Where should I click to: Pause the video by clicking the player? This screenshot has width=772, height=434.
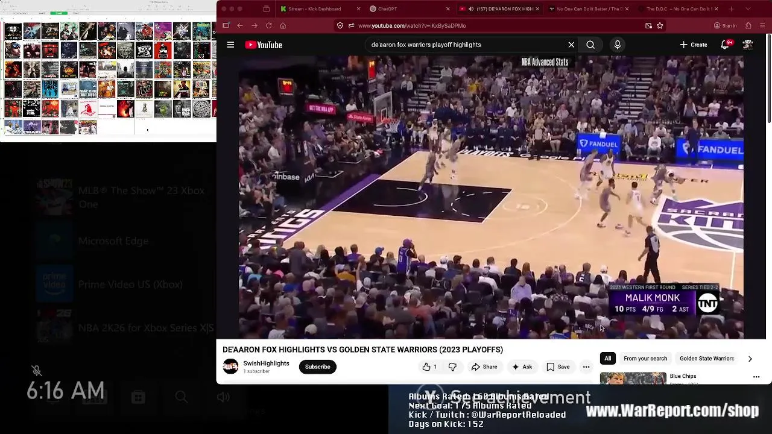point(491,198)
